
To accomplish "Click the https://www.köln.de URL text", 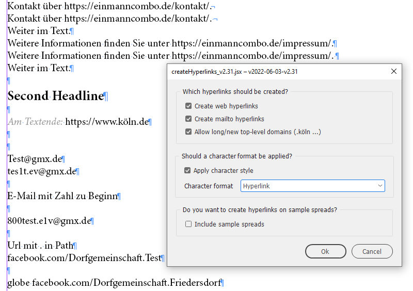I will pyautogui.click(x=106, y=122).
